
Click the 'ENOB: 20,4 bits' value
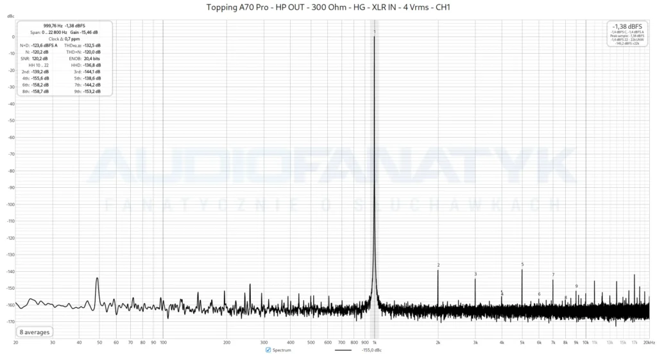point(85,58)
